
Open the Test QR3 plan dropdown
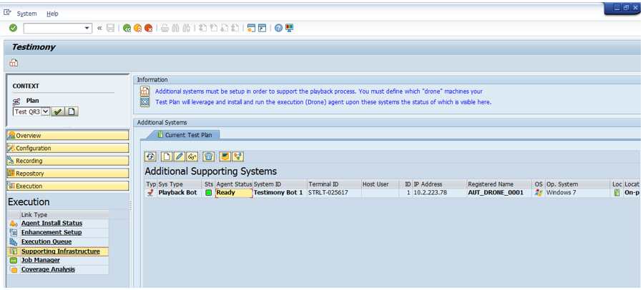click(45, 111)
